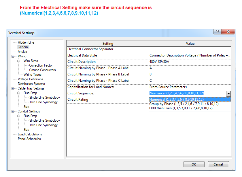The height and width of the screenshot is (177, 242).
Task: Select Two Line Symbology under Conduit Settings
Action: 44,125
